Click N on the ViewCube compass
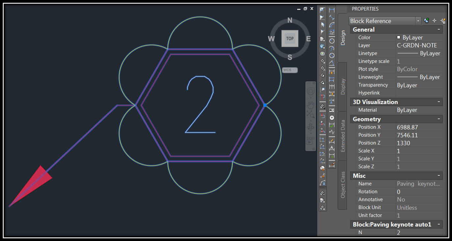This screenshot has width=452, height=241. (x=290, y=20)
